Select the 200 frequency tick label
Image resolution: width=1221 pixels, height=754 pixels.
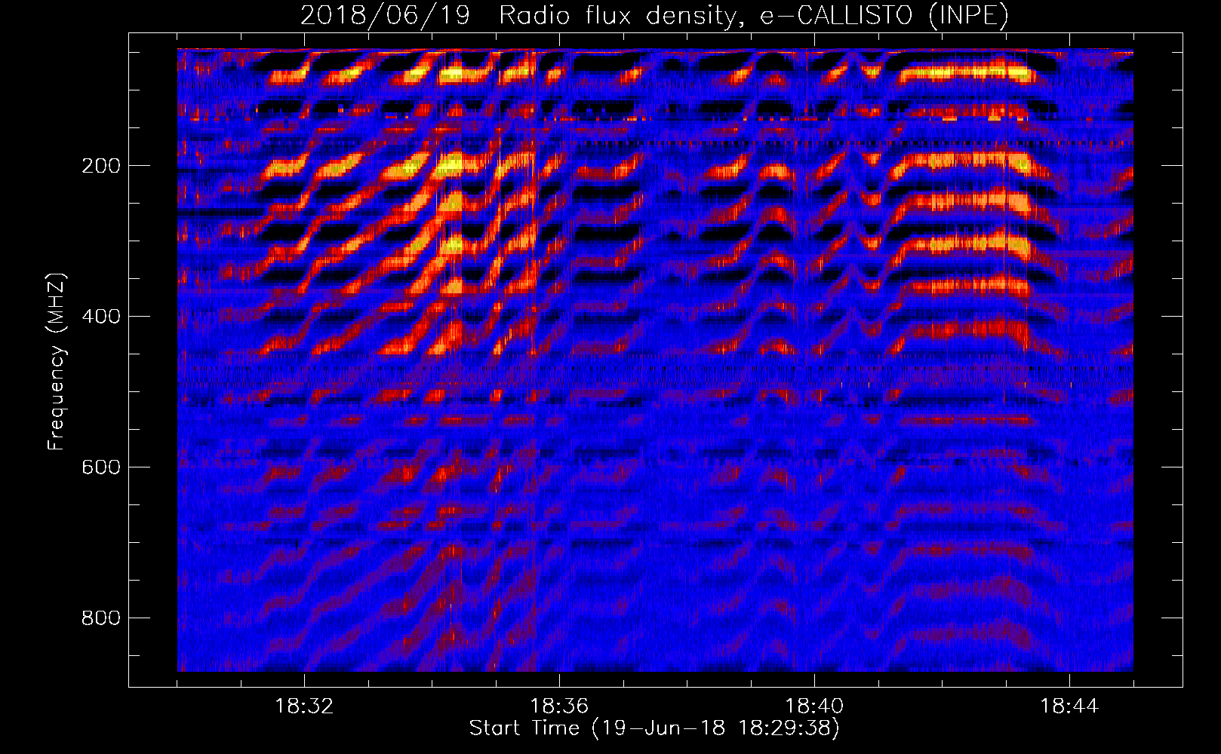pyautogui.click(x=101, y=166)
